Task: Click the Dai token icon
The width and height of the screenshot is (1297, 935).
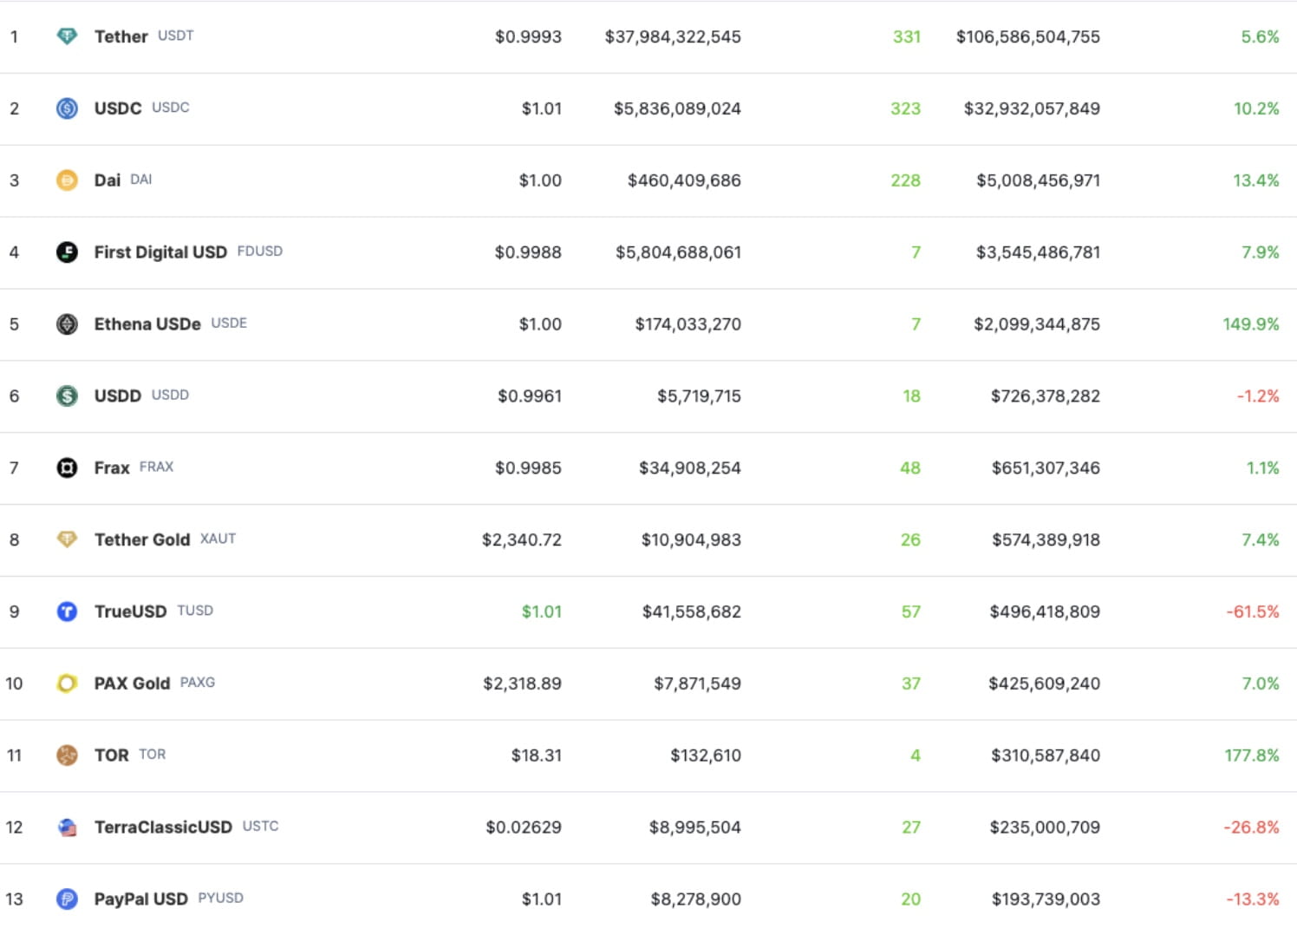Action: pos(68,180)
